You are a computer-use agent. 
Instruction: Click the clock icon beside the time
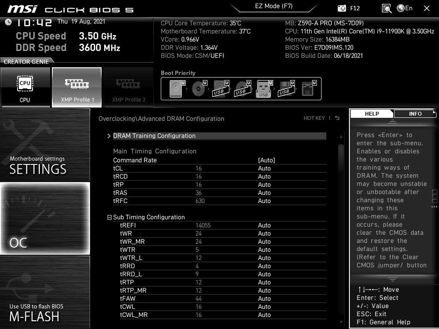coord(8,22)
